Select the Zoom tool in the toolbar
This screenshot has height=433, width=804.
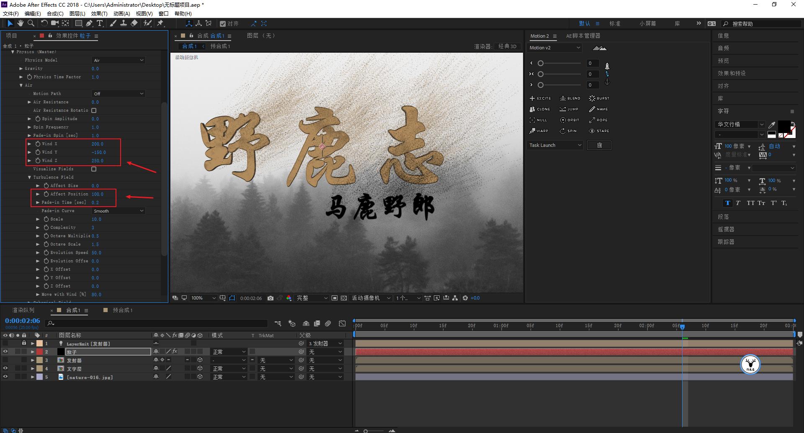[x=31, y=23]
